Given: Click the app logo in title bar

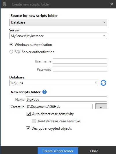Looking at the screenshot, I should (5, 4).
